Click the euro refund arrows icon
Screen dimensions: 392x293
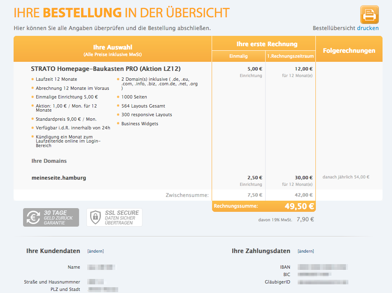point(33,217)
